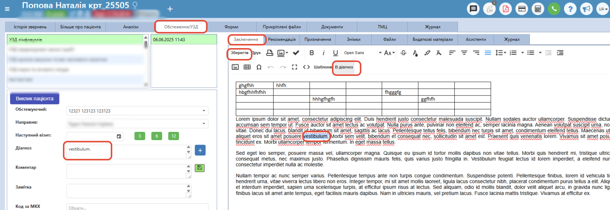
Task: Click the Друк button
Action: [257, 53]
